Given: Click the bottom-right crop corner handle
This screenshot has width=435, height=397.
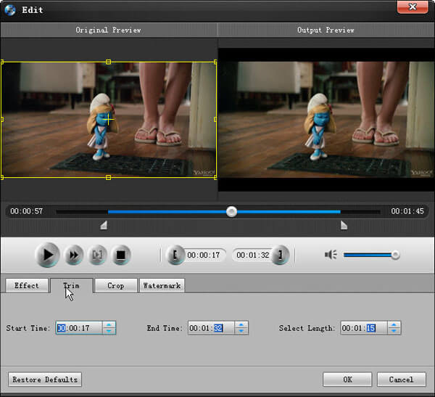Looking at the screenshot, I should tap(215, 178).
